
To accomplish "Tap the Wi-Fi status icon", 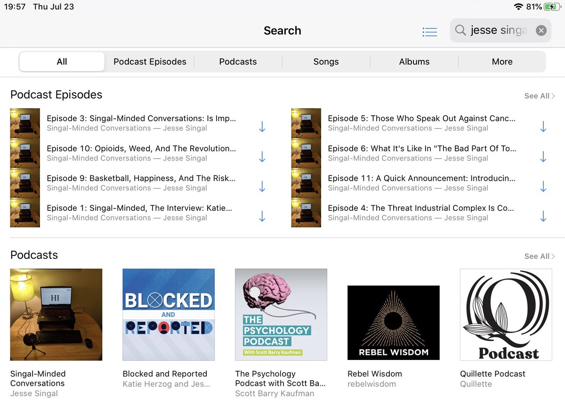I will coord(519,7).
